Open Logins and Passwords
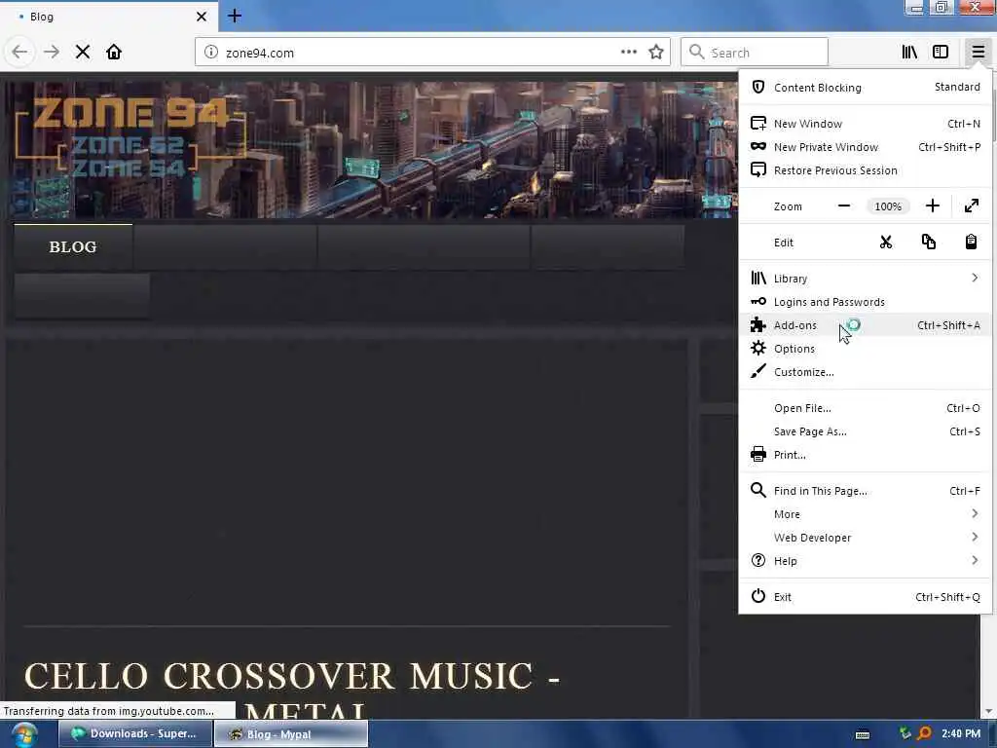Viewport: 997px width, 748px height. 865,302
